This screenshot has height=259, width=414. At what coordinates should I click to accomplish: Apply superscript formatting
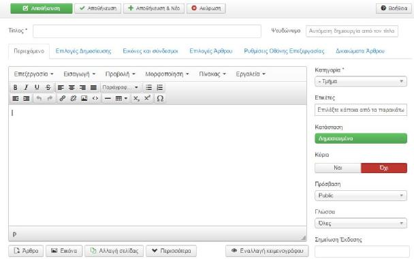147,99
